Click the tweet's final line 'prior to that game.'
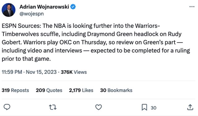Image resolution: width=198 pixels, height=116 pixels. [26, 59]
